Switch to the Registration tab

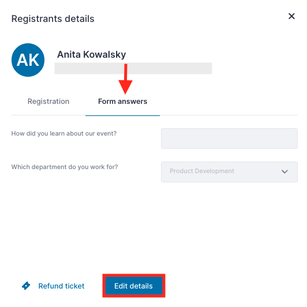[48, 102]
